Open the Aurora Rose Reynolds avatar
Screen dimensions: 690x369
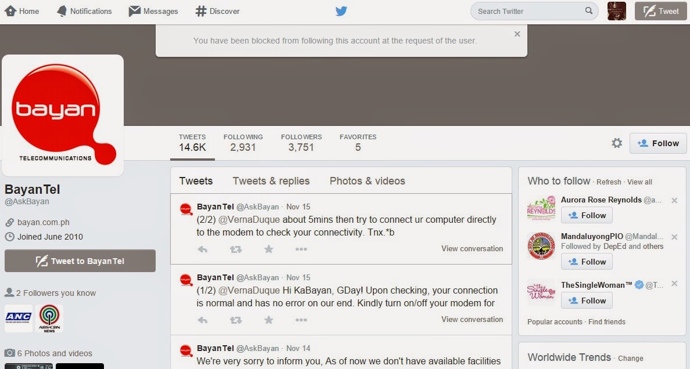tap(541, 208)
